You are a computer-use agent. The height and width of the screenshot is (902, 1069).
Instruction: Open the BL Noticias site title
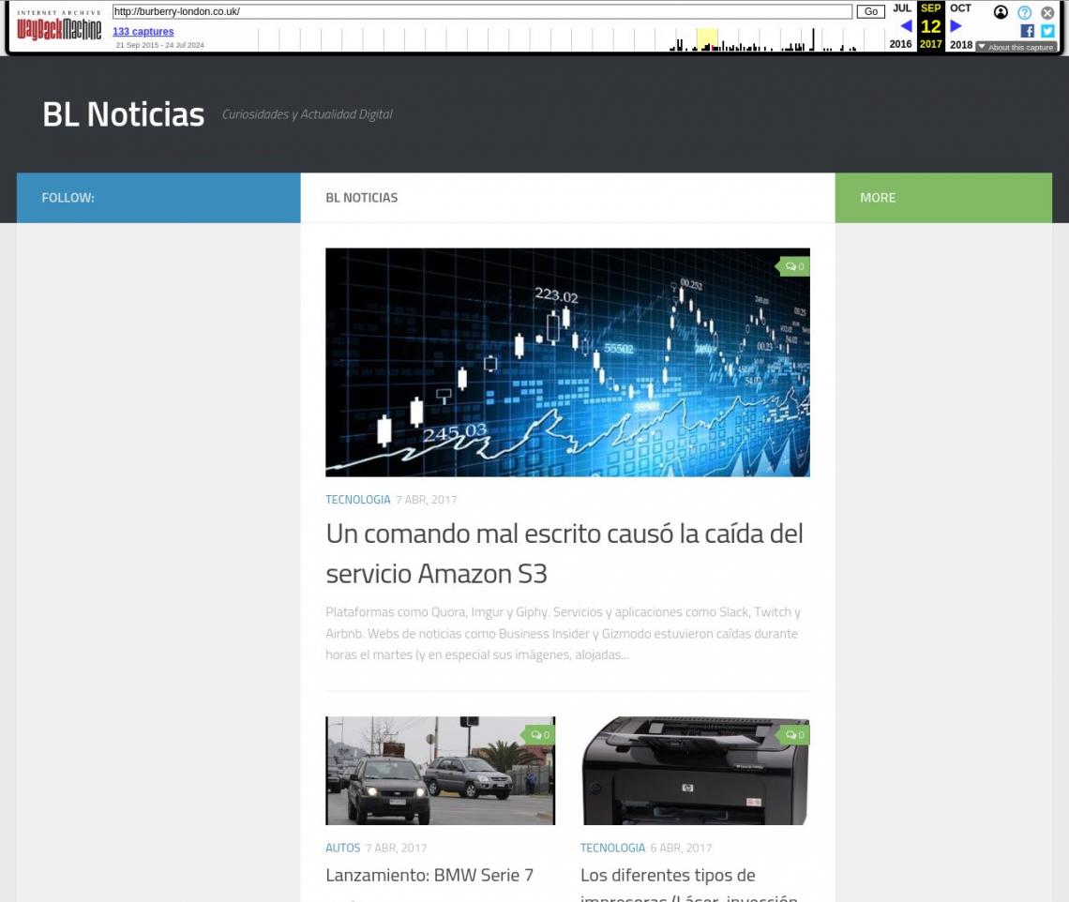124,113
